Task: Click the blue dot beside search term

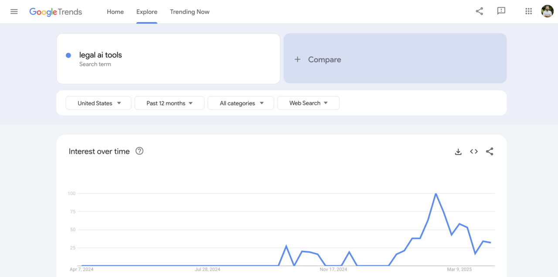Action: point(68,55)
